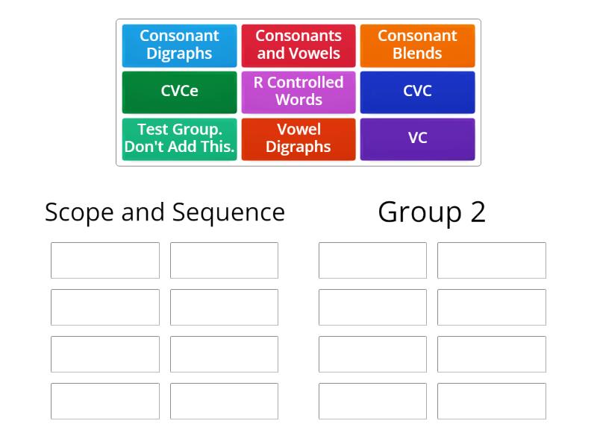Image resolution: width=597 pixels, height=447 pixels.
Task: Pick the Consonant Blends tile
Action: pos(418,45)
